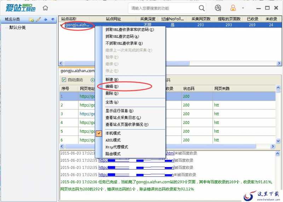Image resolution: width=283 pixels, height=202 pixels.
Task: Choose 删除 from the context menu
Action: coord(130,93)
